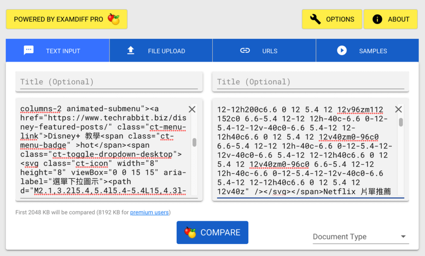Screen dimensions: 425x256
Task: Open the URLs tab
Action: (264, 50)
